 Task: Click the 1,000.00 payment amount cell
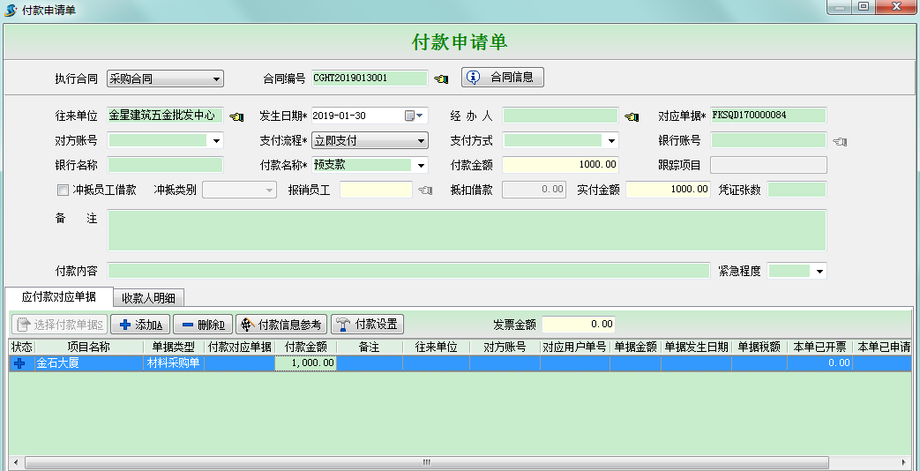[306, 363]
